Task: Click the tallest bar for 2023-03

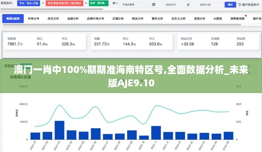Action: [x=59, y=130]
